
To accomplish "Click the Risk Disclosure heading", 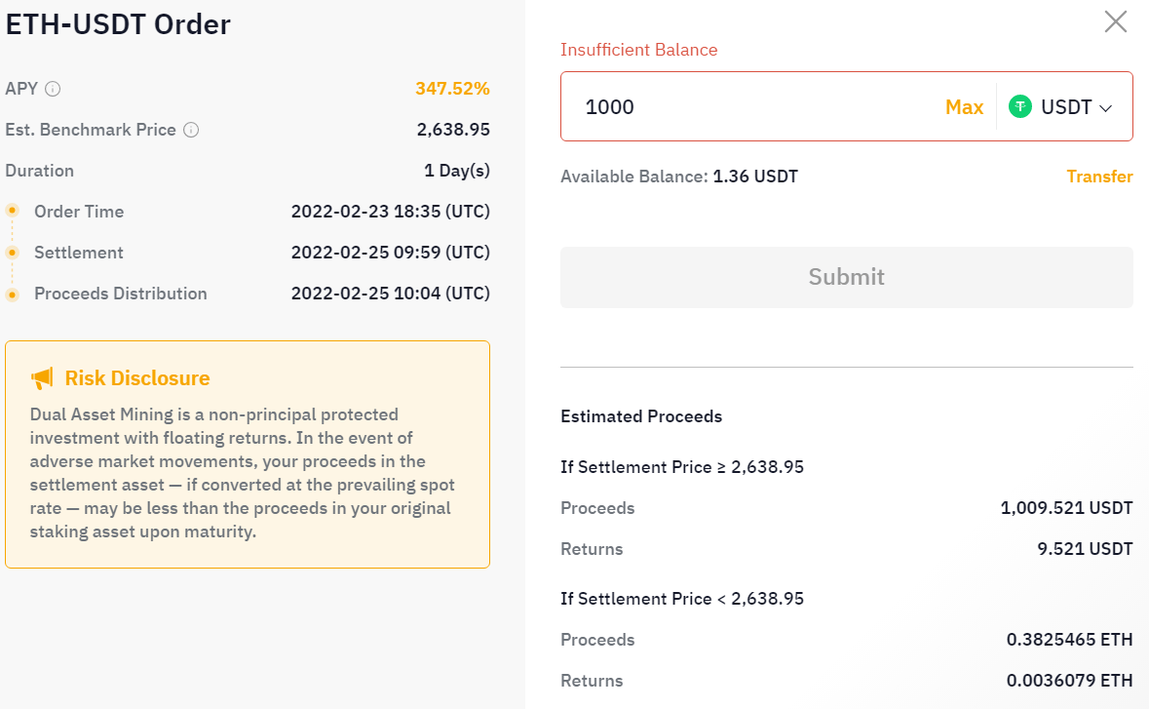I will (137, 378).
